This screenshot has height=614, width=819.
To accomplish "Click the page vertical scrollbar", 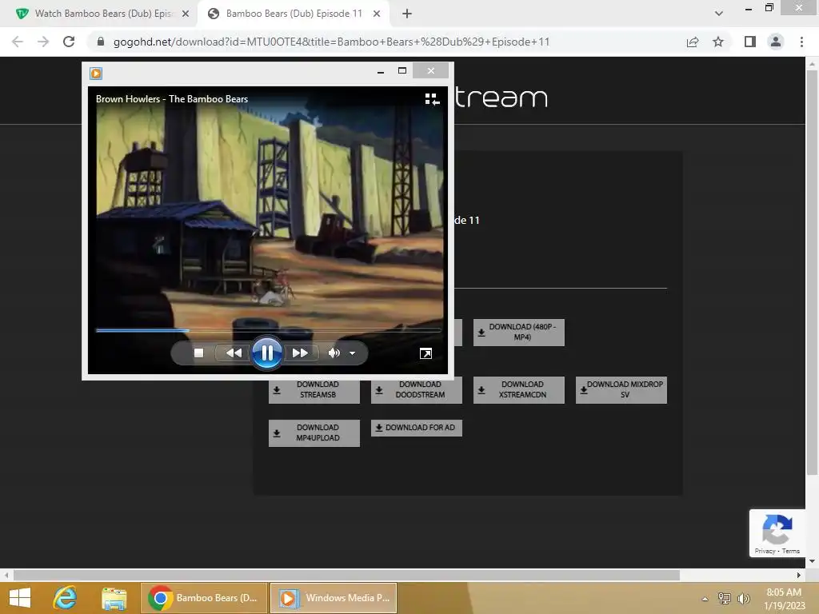I will pyautogui.click(x=812, y=272).
